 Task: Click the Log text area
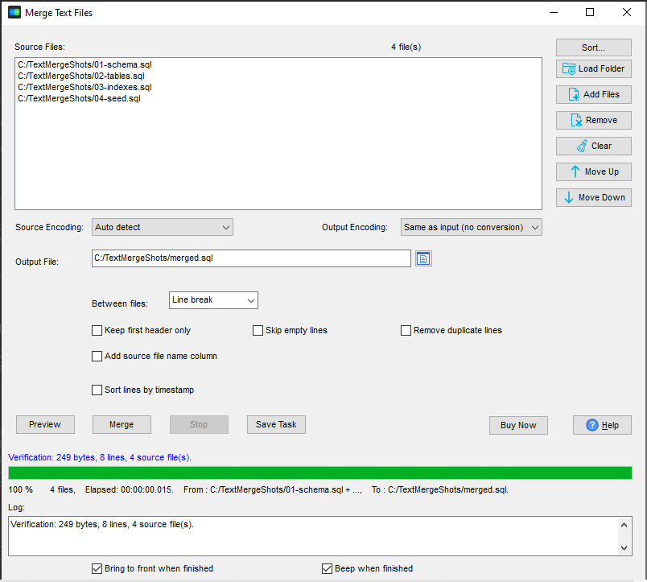(313, 536)
